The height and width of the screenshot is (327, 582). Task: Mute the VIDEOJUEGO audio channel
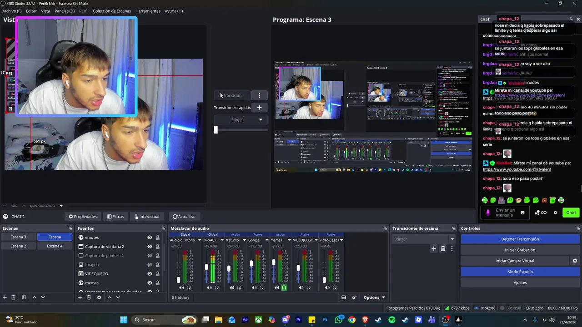pyautogui.click(x=301, y=287)
